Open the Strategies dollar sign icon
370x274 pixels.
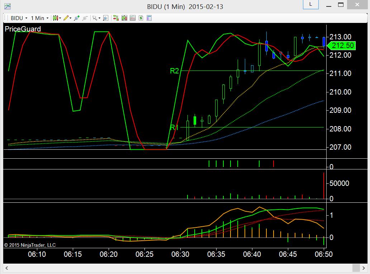point(141,18)
